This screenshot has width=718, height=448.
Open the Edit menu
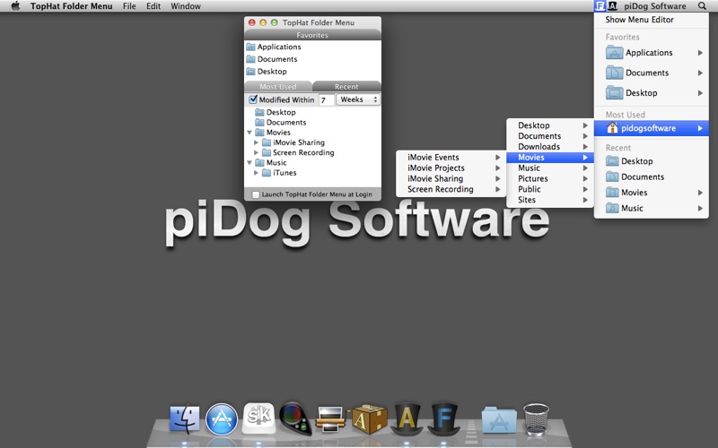(153, 6)
